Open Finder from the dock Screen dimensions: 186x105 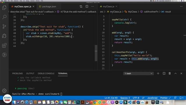[x=14, y=102]
